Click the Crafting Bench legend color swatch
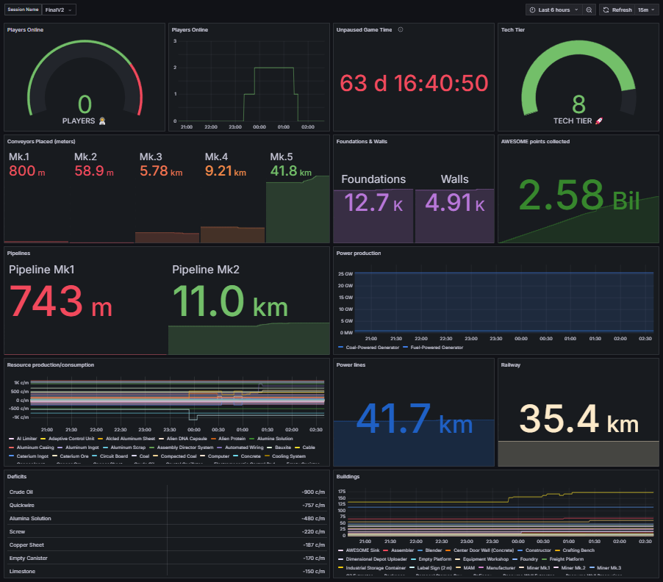This screenshot has width=663, height=582. click(x=558, y=550)
